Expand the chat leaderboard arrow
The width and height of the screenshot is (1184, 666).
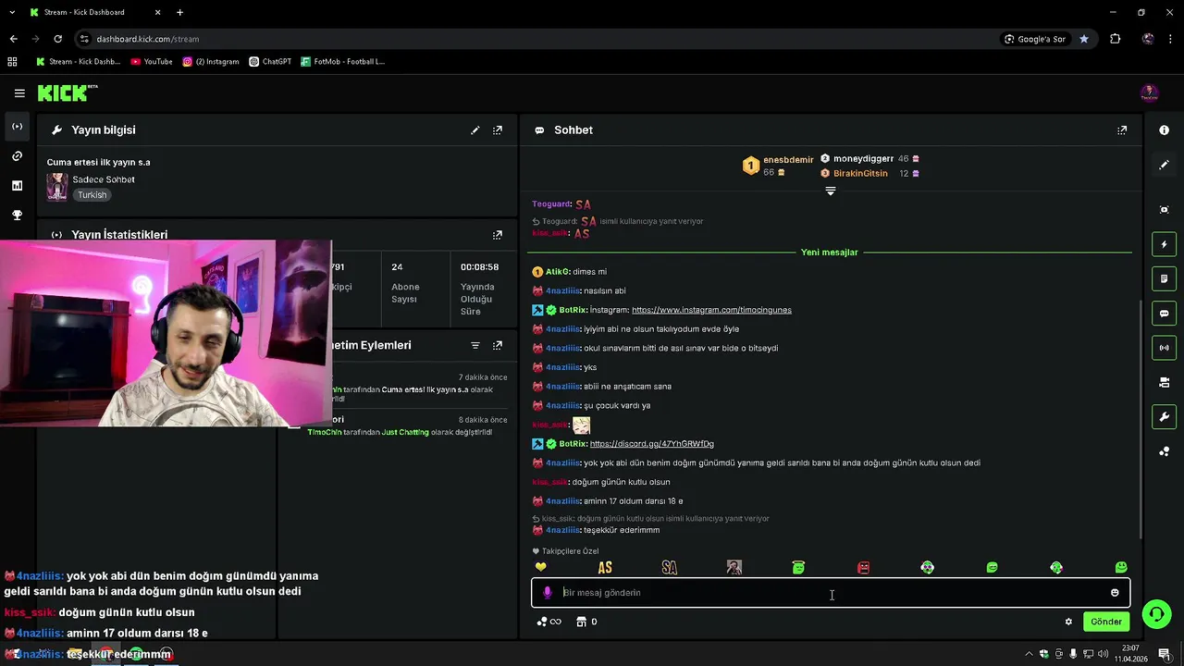pyautogui.click(x=831, y=191)
